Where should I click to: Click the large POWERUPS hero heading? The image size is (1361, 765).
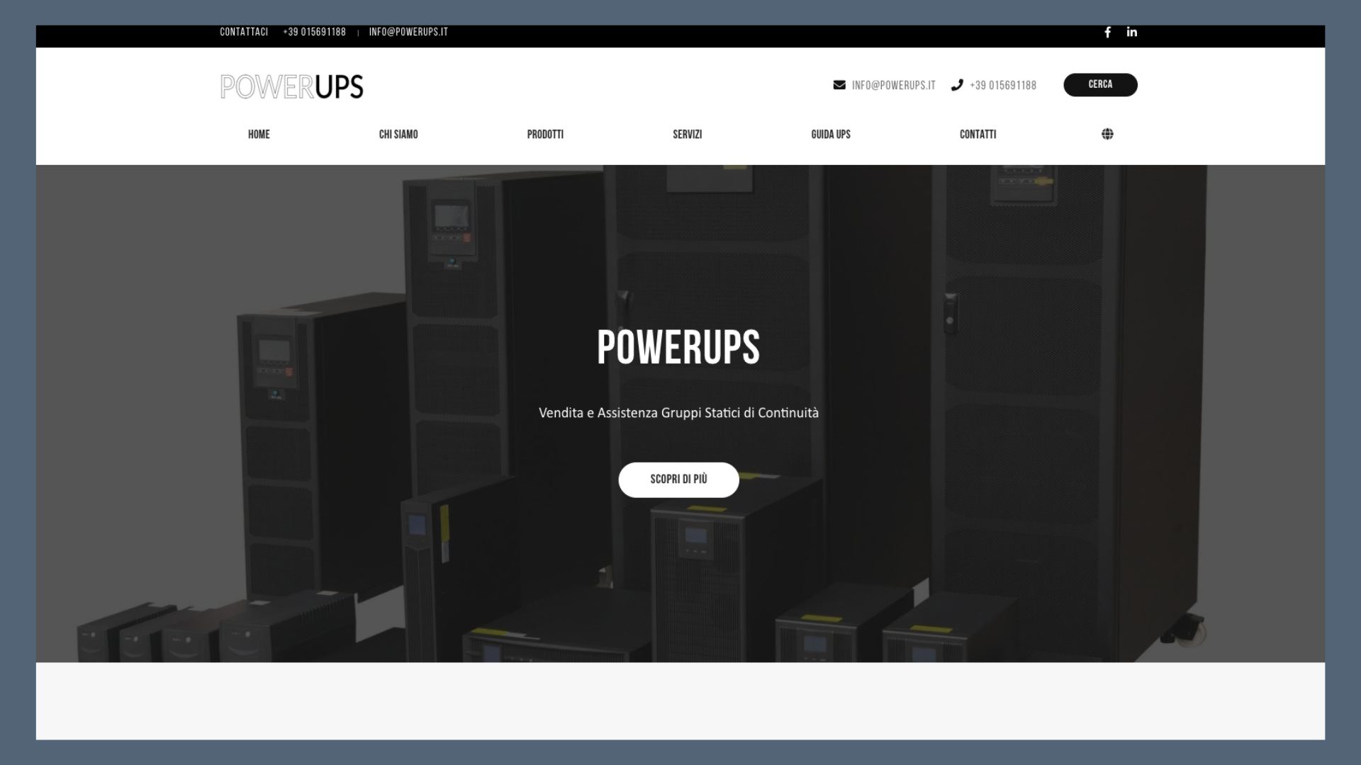678,347
